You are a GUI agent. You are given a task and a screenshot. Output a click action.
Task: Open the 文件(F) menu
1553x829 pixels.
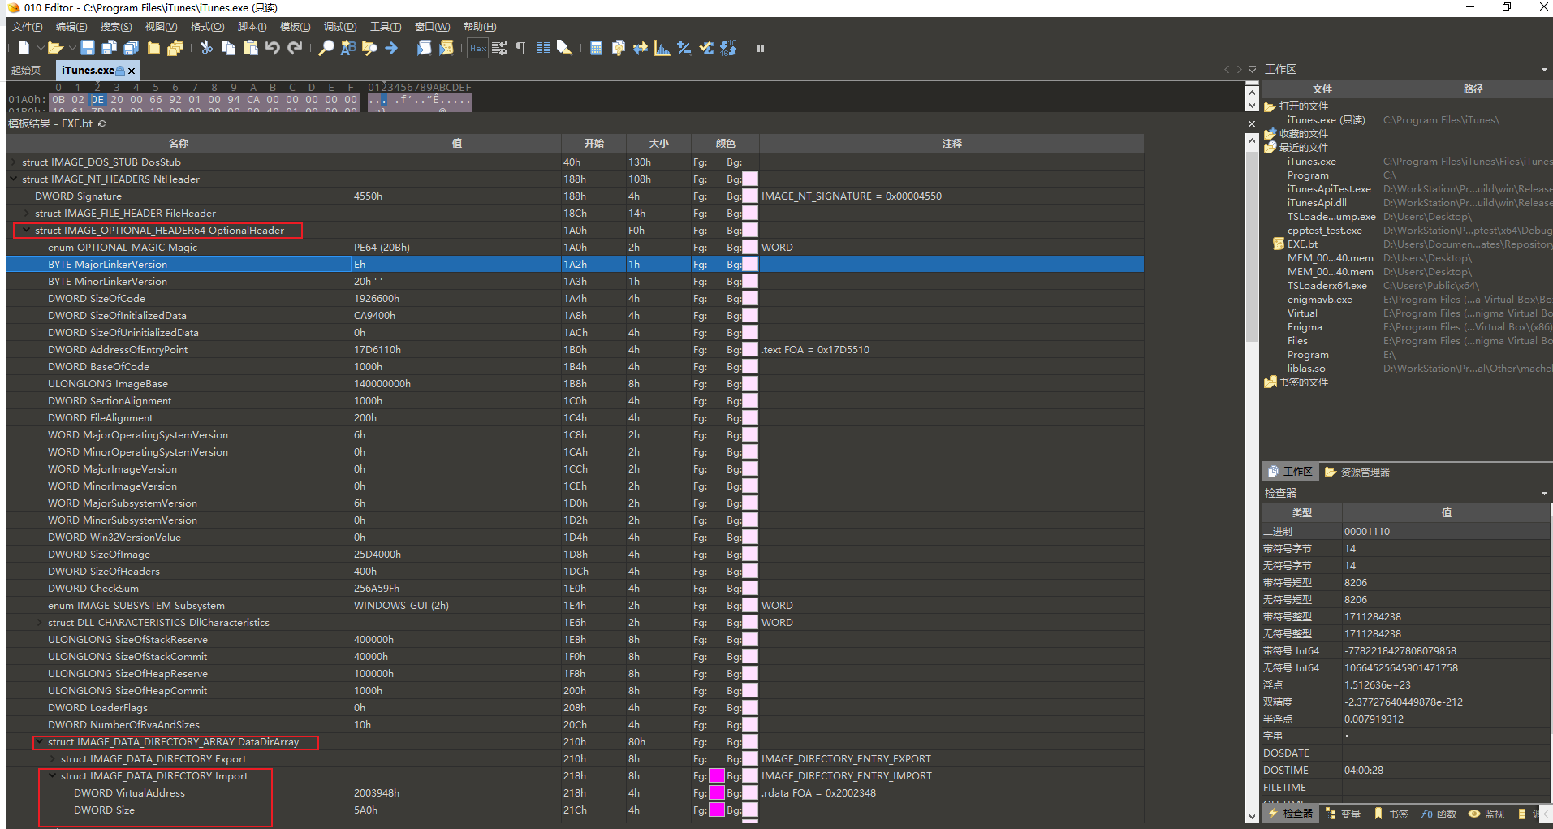point(28,27)
